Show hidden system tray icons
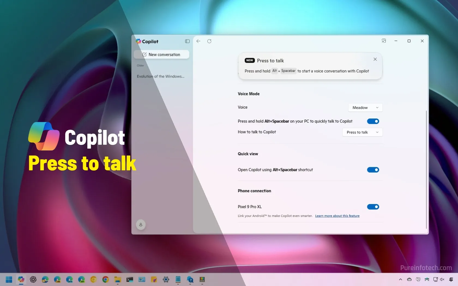The width and height of the screenshot is (458, 286). pos(400,279)
